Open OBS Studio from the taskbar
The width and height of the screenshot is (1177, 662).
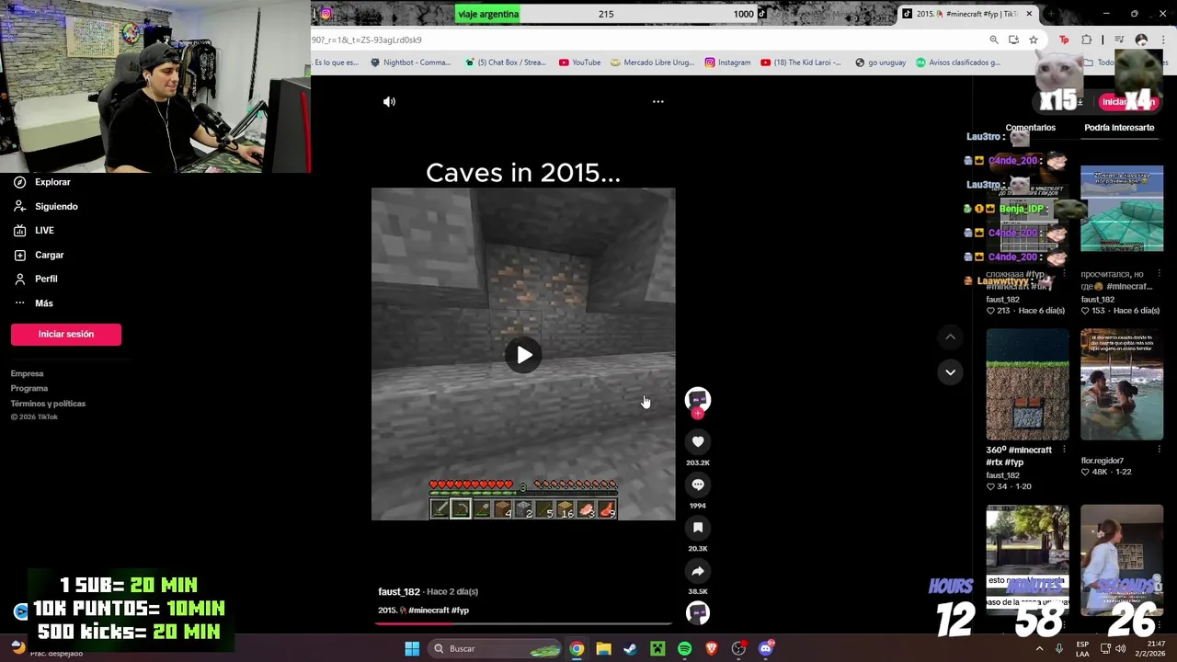pos(738,649)
